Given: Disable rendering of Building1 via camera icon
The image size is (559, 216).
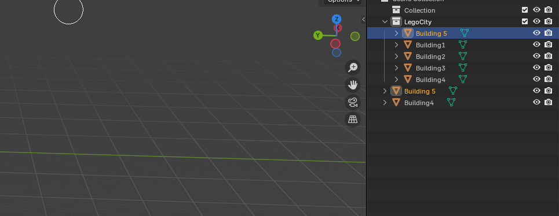Looking at the screenshot, I should [x=549, y=44].
